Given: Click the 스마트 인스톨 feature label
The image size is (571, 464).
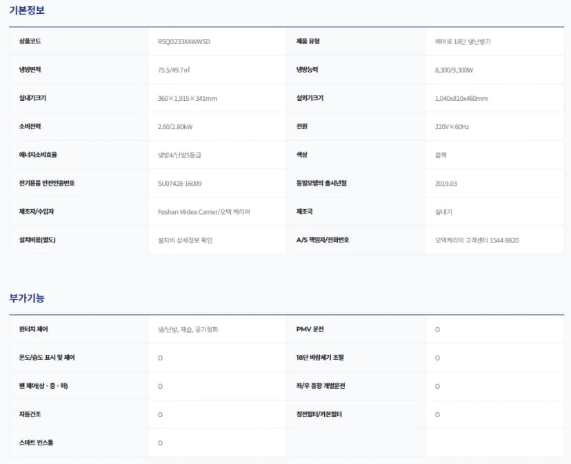Looking at the screenshot, I should click(x=36, y=443).
